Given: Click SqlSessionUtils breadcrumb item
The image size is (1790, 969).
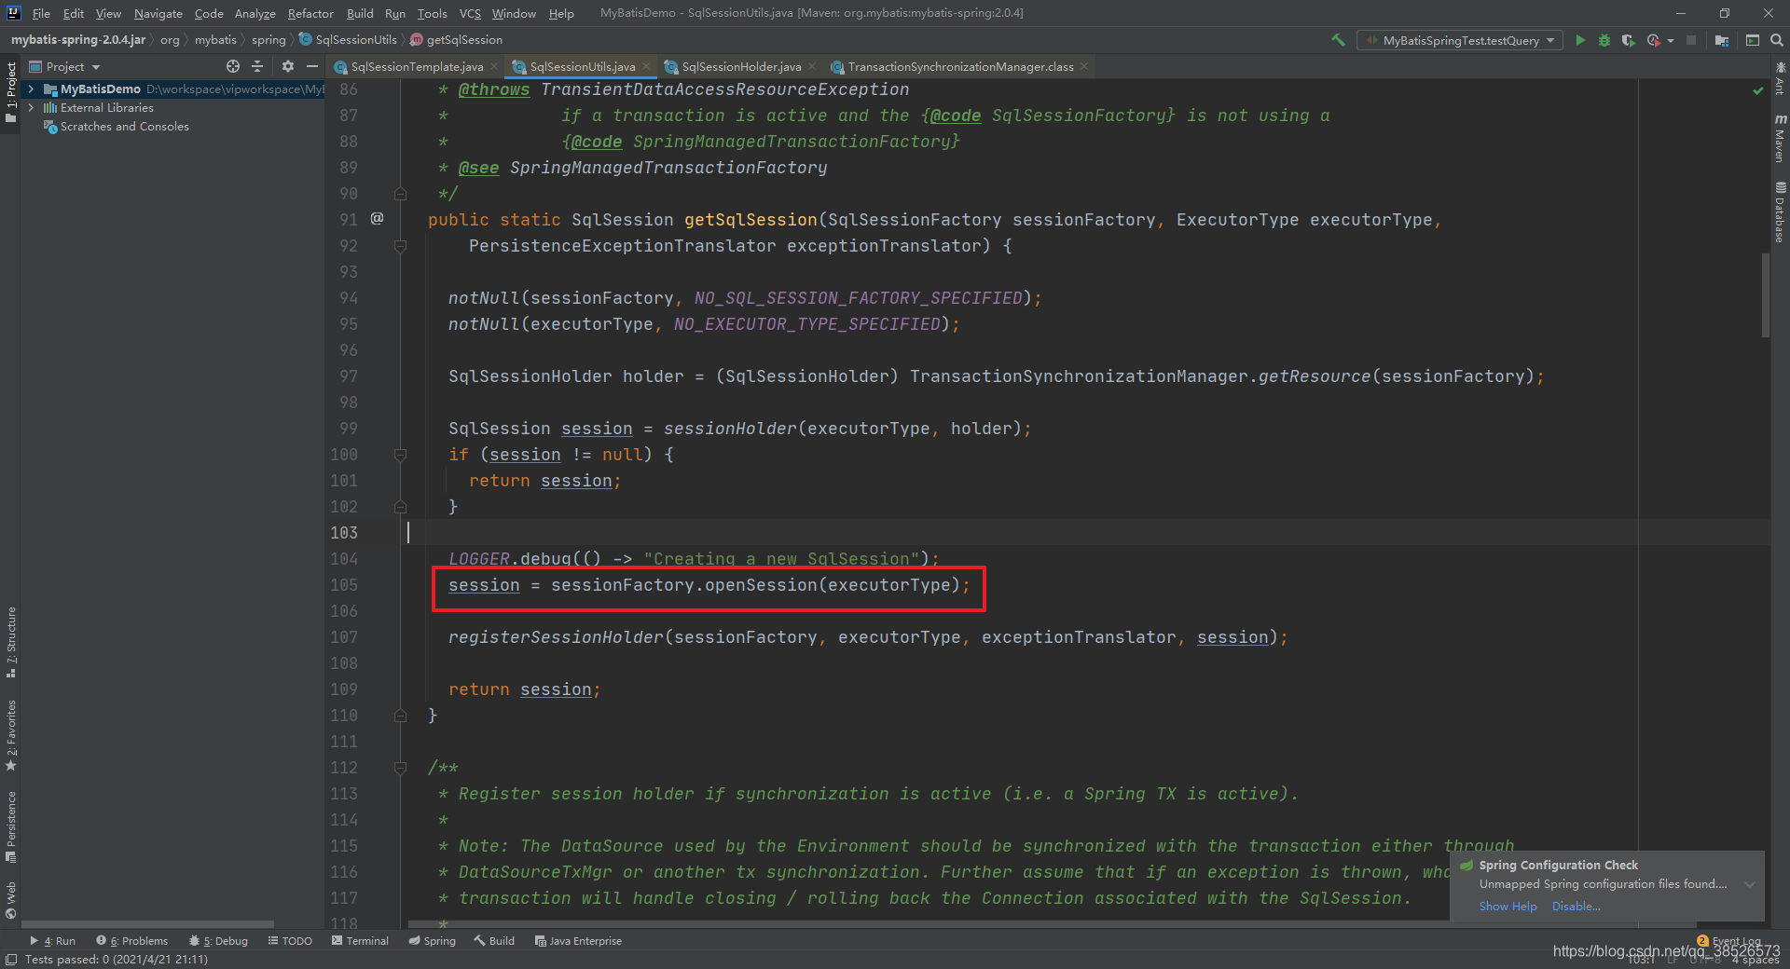Looking at the screenshot, I should (348, 40).
